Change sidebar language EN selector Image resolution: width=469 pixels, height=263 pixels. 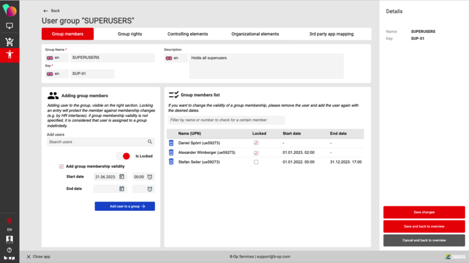[x=9, y=230]
